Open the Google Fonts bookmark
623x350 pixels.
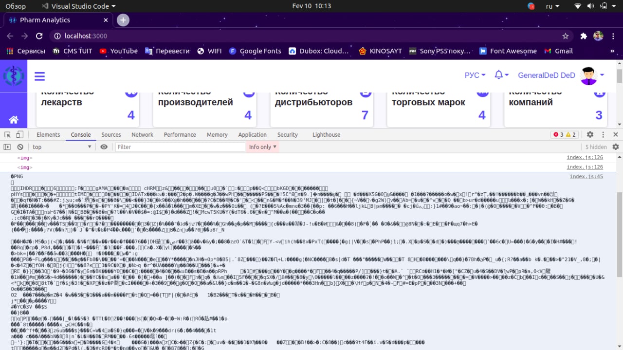click(x=255, y=51)
